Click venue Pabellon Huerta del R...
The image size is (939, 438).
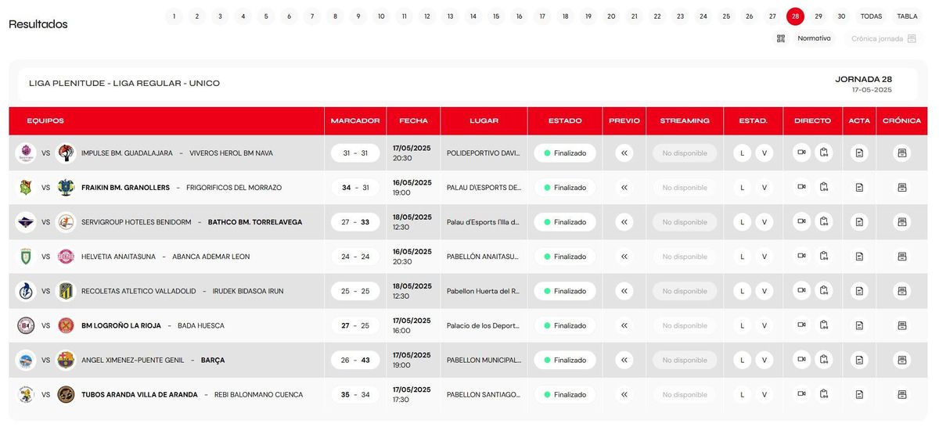483,291
